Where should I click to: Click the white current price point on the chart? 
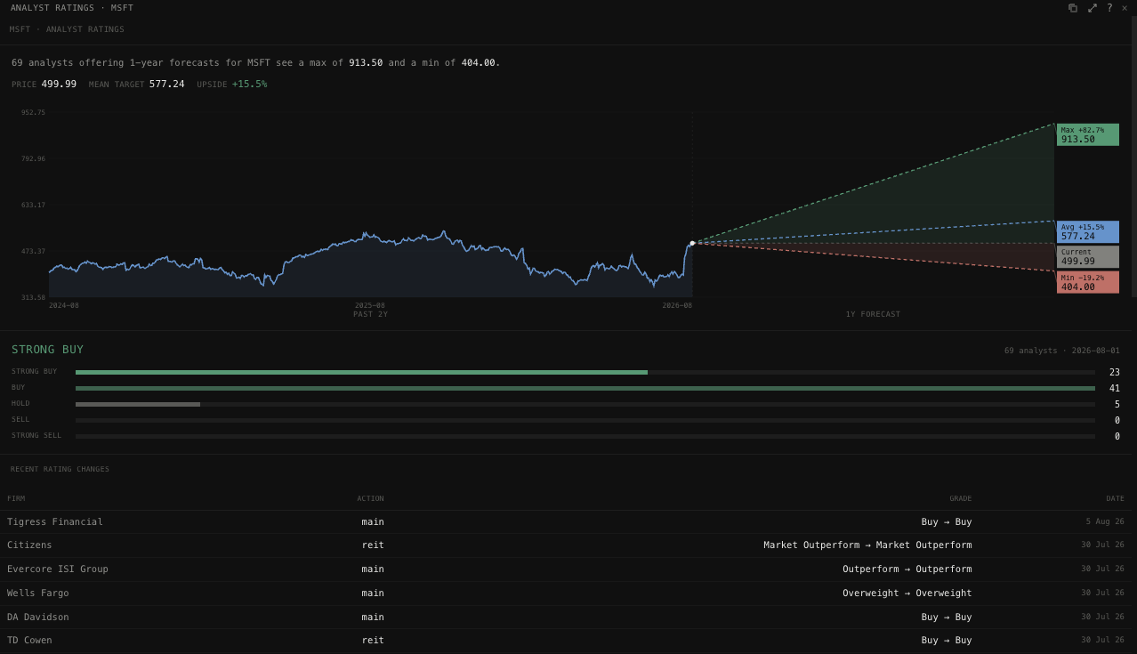point(692,243)
